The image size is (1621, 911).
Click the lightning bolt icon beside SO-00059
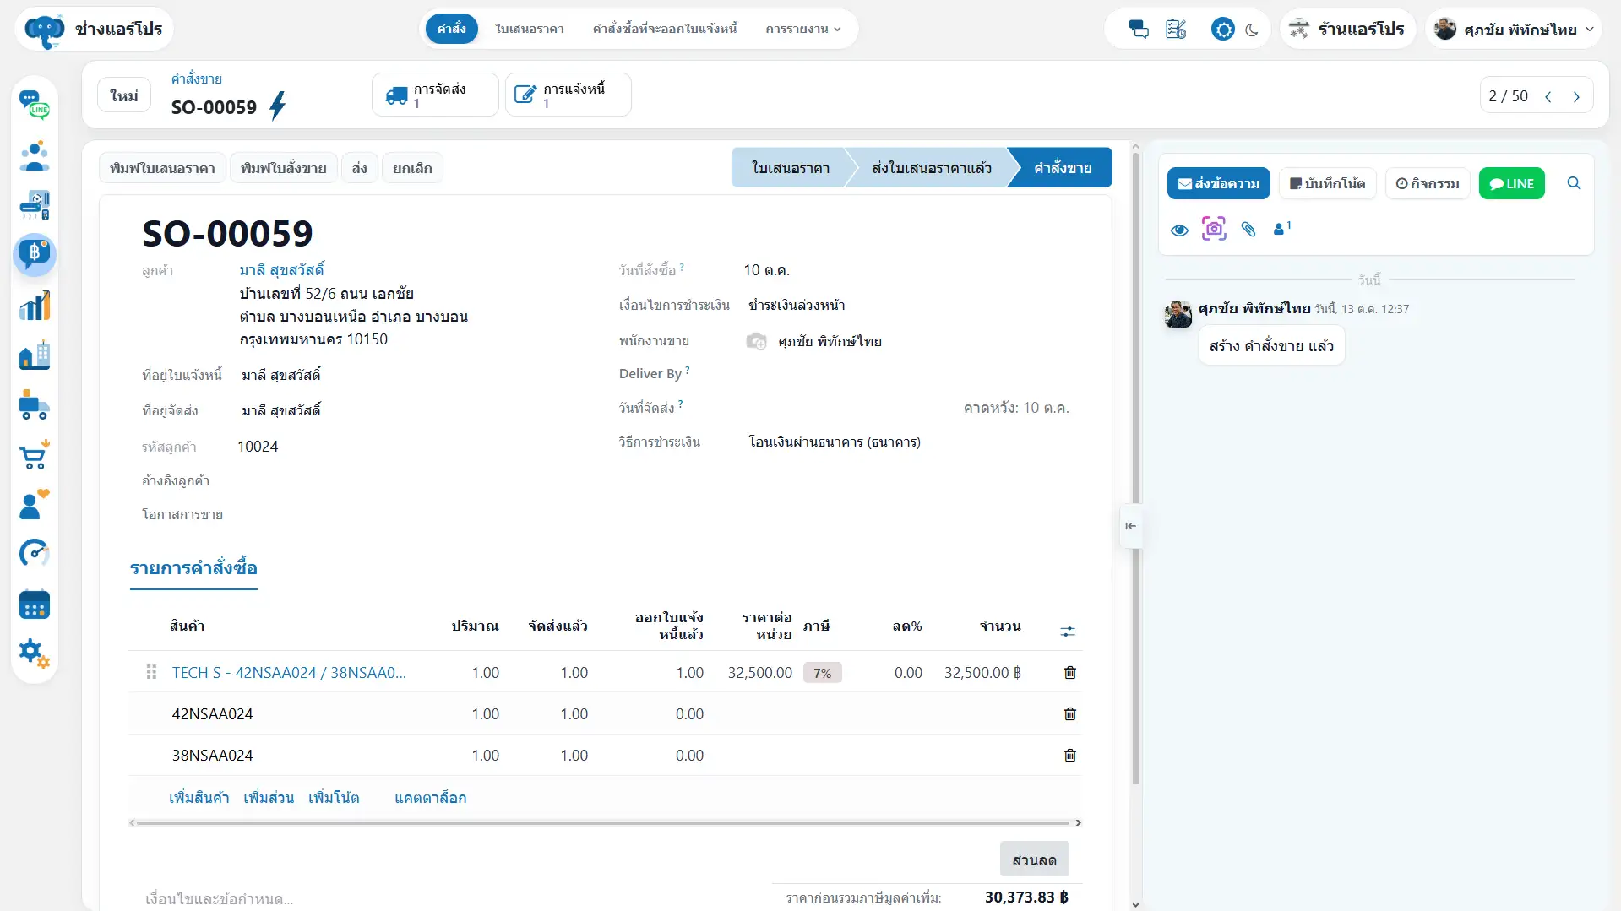(277, 106)
